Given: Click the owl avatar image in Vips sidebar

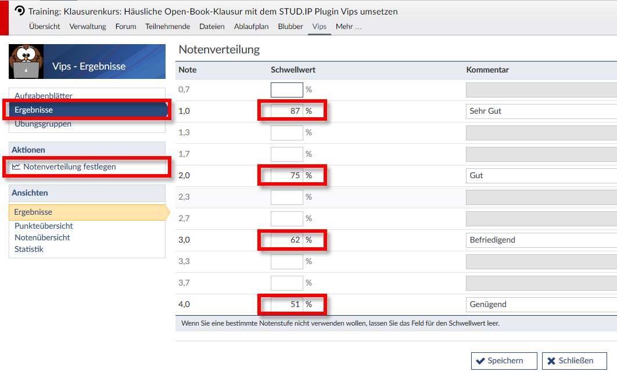Looking at the screenshot, I should pyautogui.click(x=26, y=62).
